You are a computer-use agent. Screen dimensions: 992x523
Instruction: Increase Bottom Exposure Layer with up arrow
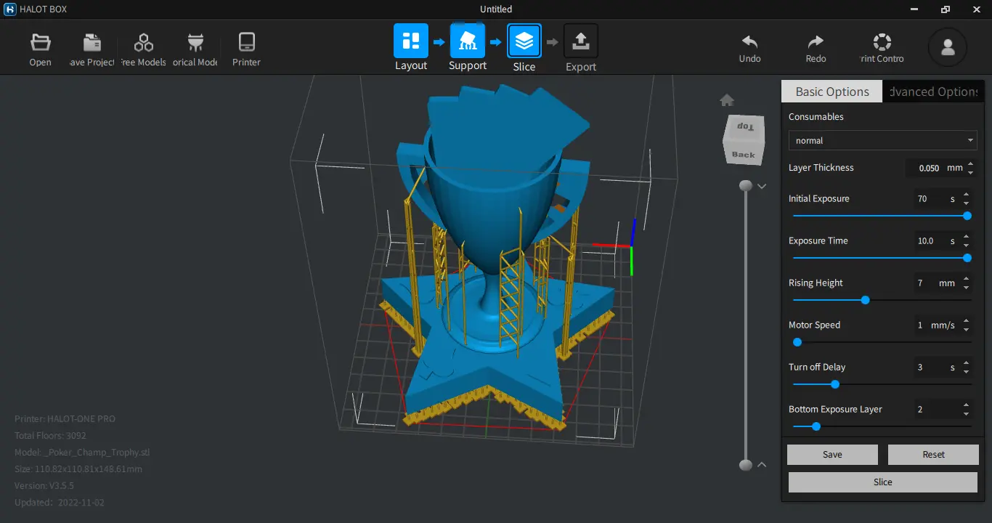point(966,405)
